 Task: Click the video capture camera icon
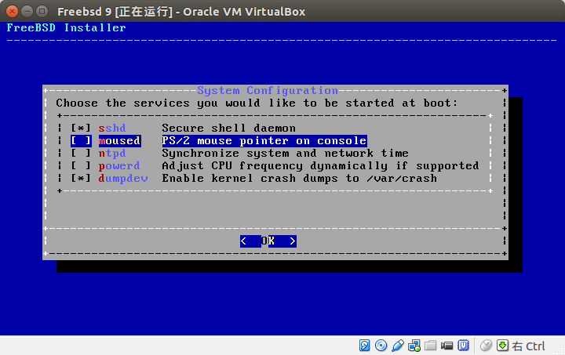[447, 346]
